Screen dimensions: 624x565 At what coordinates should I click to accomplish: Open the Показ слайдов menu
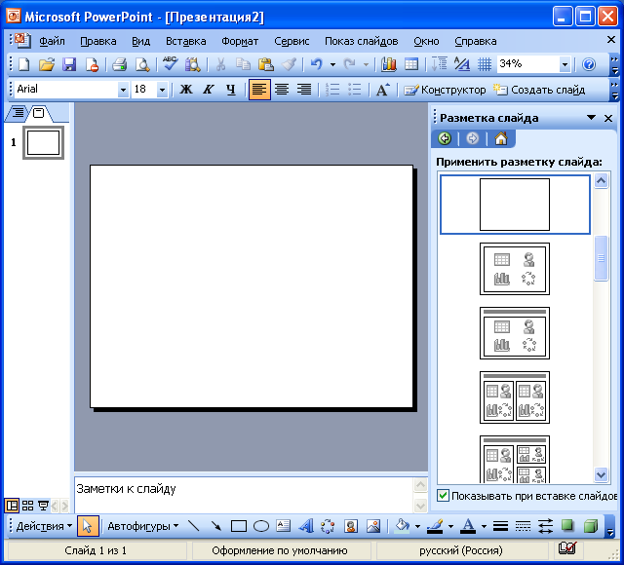[362, 41]
